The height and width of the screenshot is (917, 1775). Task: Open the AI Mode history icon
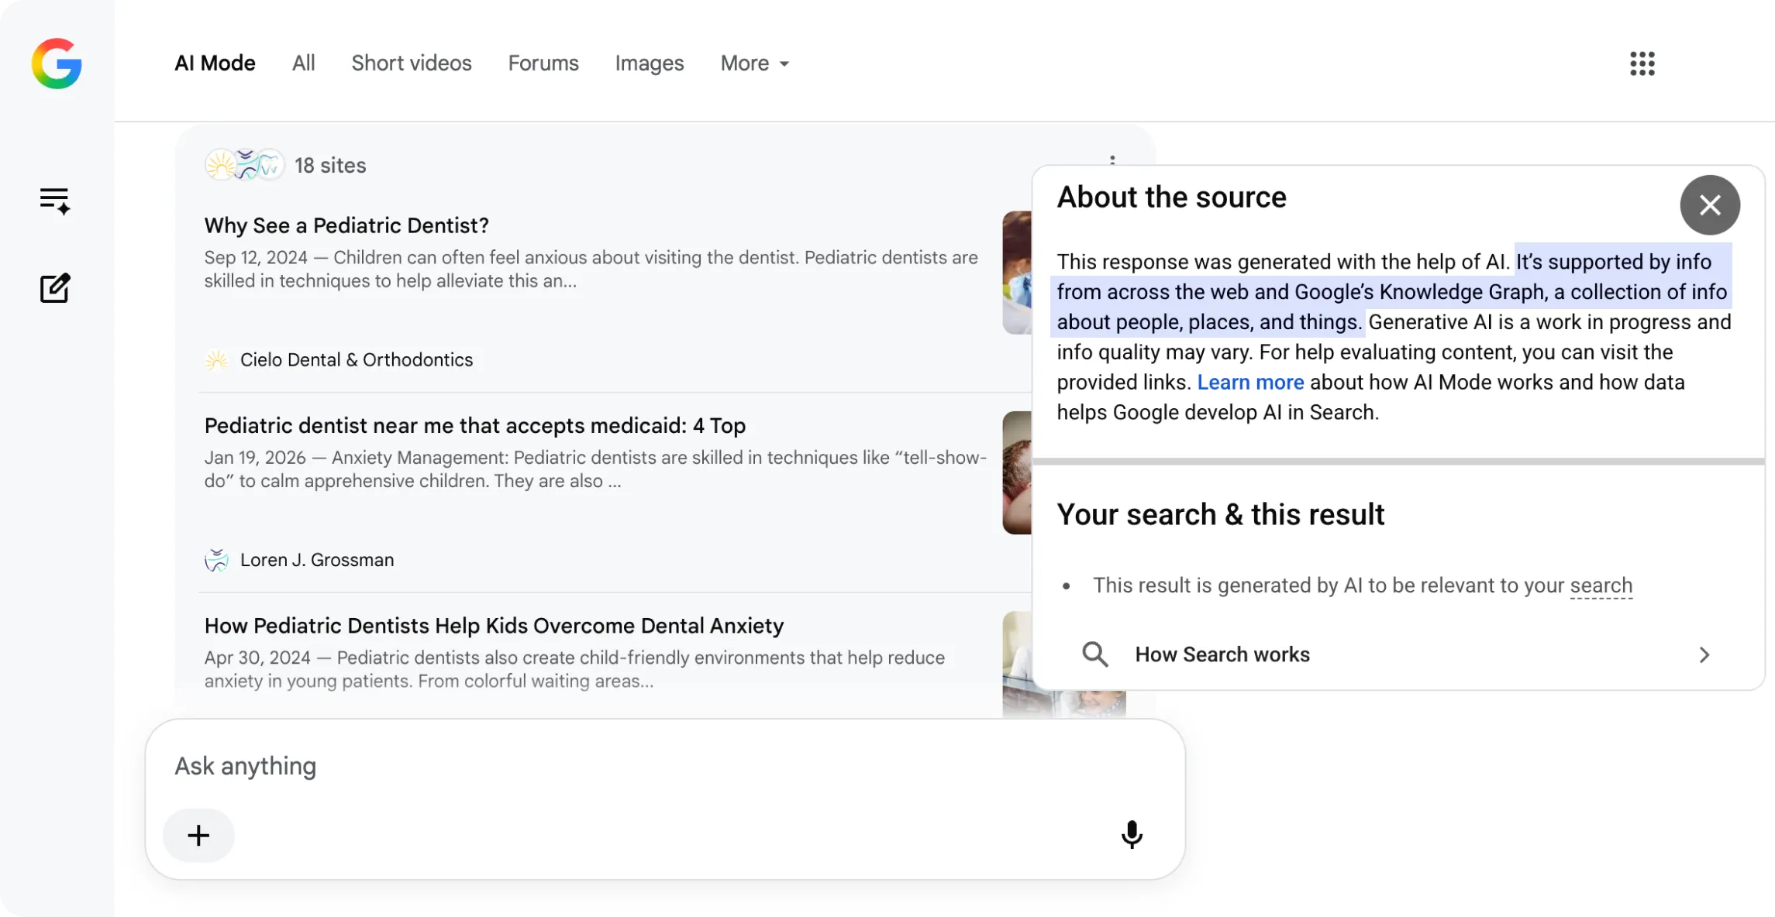[55, 201]
